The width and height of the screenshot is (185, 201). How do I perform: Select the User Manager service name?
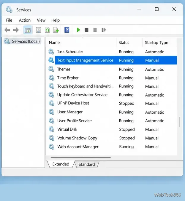click(x=70, y=112)
